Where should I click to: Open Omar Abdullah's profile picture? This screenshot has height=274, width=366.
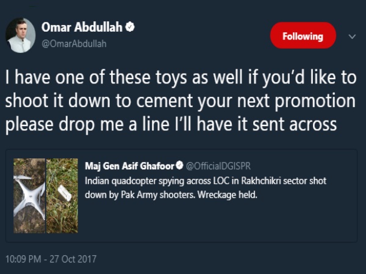tap(20, 36)
